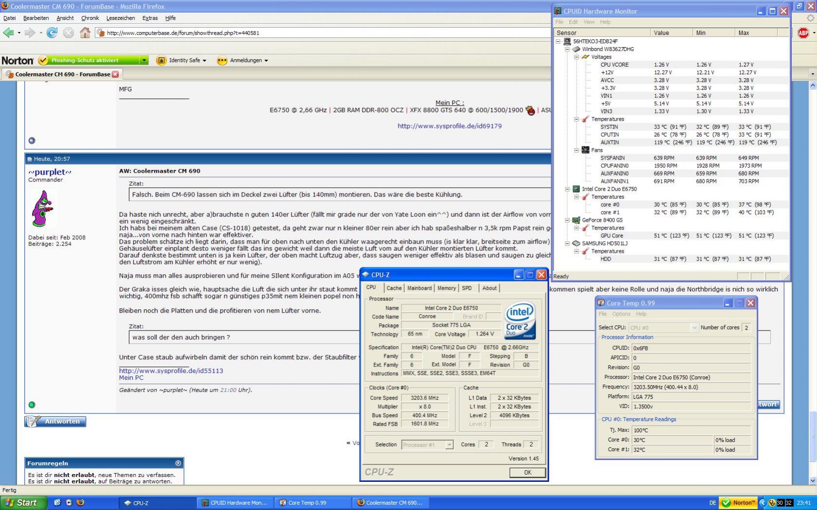Click the Winbond W83627DHG chip icon
This screenshot has height=510, width=817.
[x=576, y=49]
